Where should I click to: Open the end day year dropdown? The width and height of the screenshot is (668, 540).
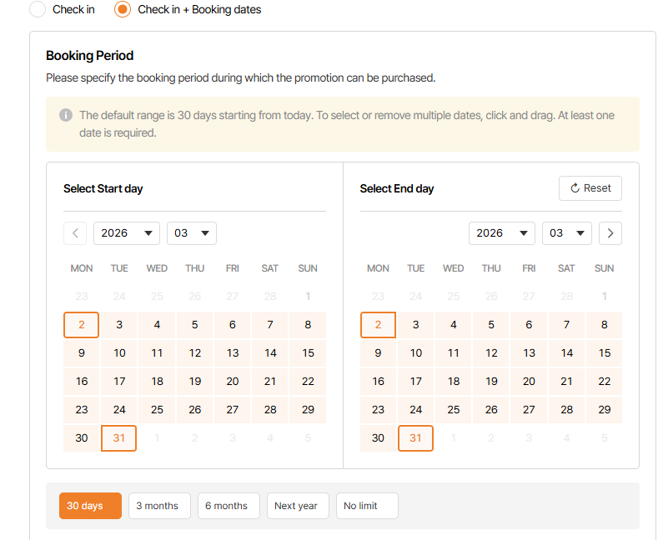(x=502, y=233)
